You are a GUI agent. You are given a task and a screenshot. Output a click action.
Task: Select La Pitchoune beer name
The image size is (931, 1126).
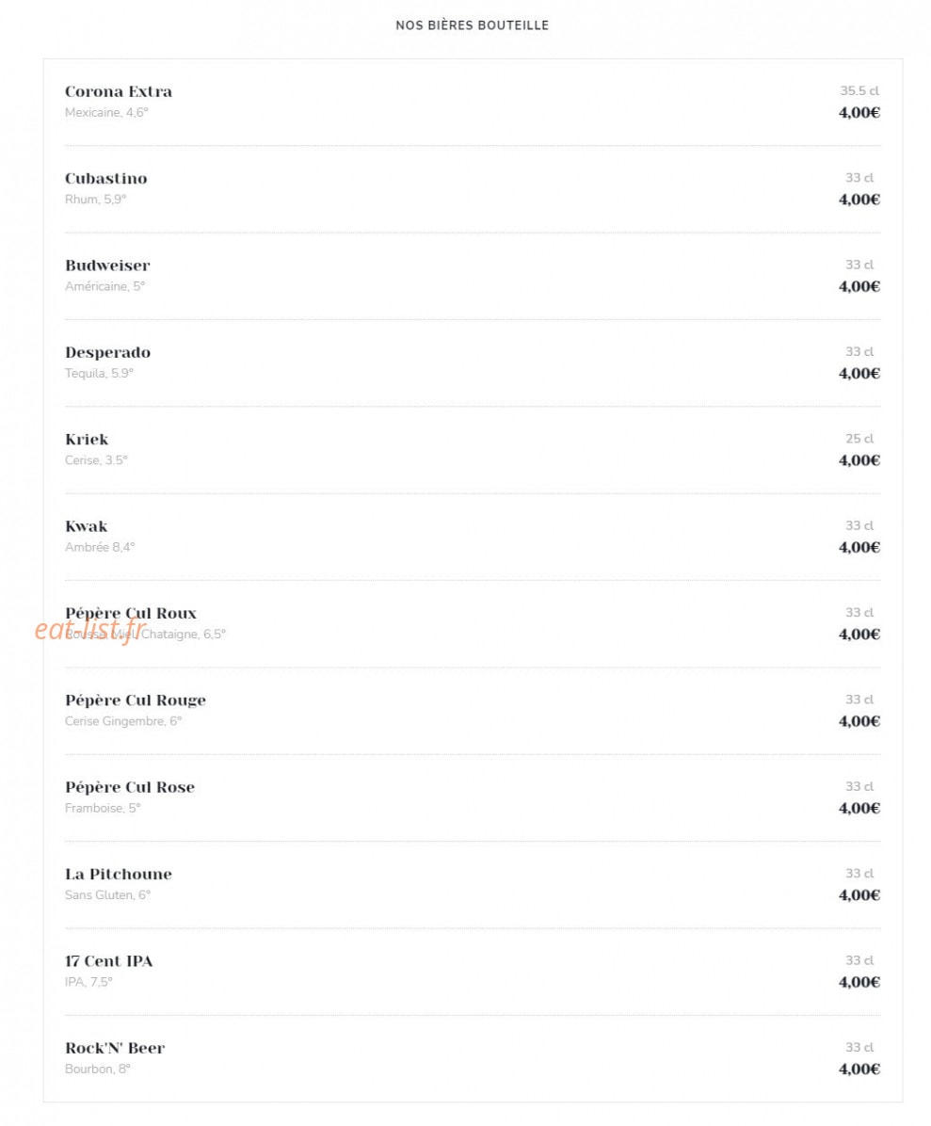click(119, 874)
